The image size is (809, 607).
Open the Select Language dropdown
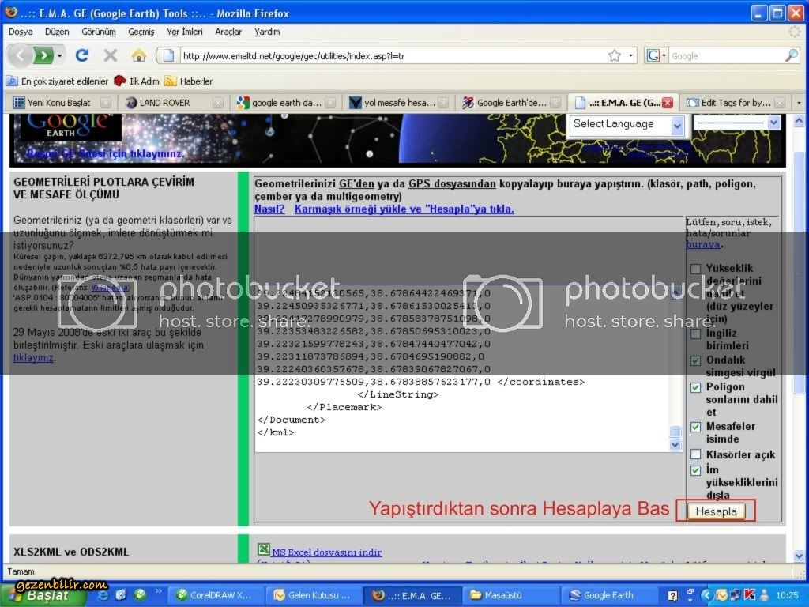pyautogui.click(x=627, y=124)
